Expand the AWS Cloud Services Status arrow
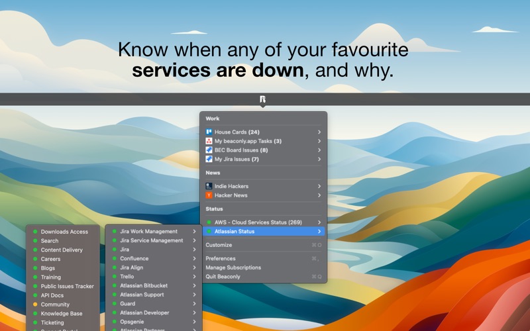This screenshot has height=331, width=530. click(x=319, y=222)
